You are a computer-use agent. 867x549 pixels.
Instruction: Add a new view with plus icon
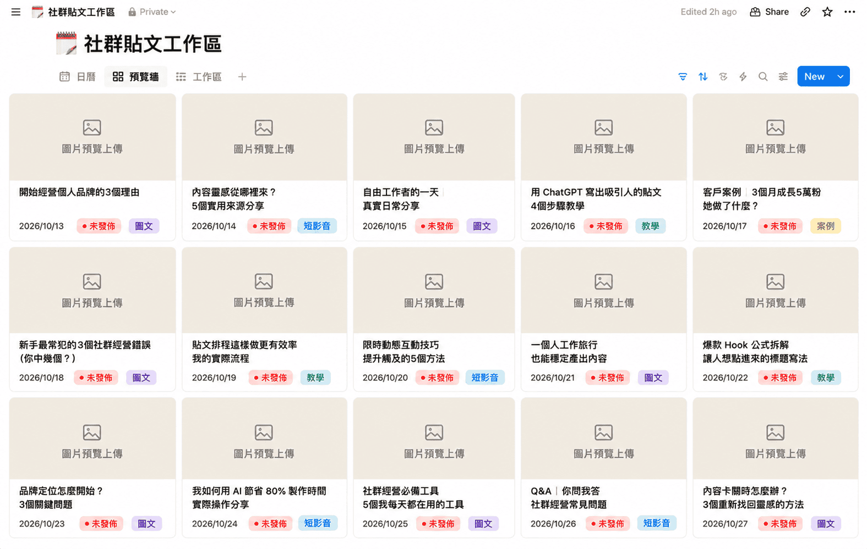point(242,76)
